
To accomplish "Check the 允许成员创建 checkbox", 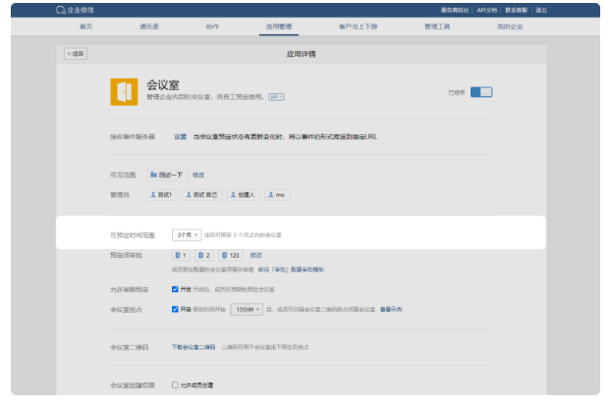I will (175, 384).
